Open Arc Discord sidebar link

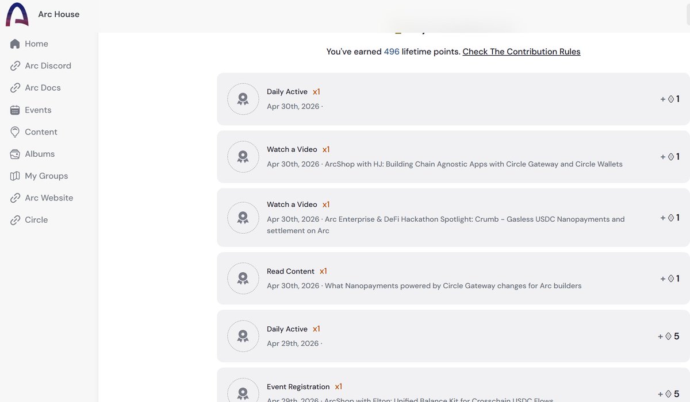(x=48, y=66)
